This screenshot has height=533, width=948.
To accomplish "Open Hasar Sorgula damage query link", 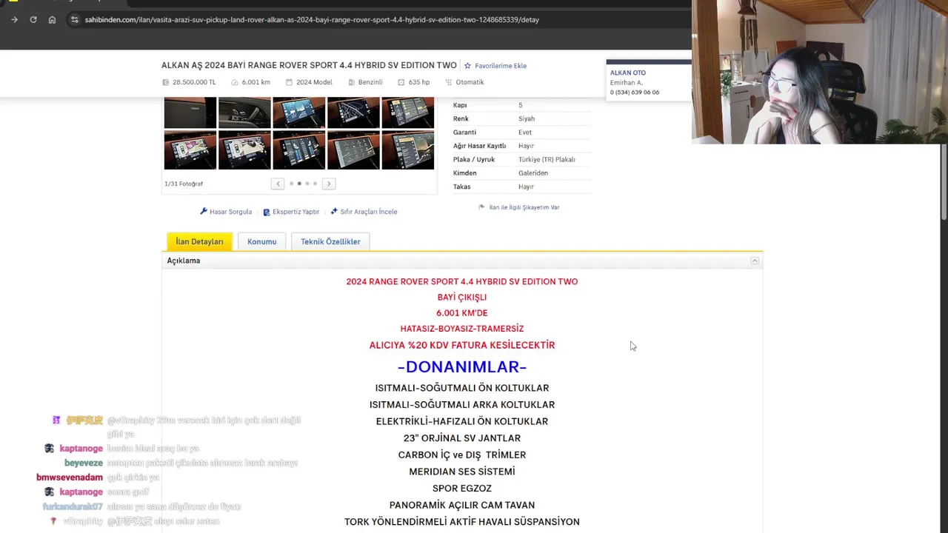I will pos(230,212).
